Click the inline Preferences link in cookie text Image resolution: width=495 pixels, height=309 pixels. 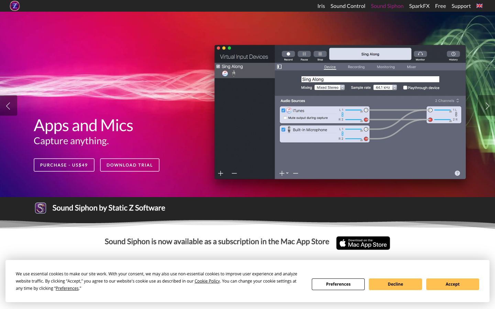coord(67,288)
